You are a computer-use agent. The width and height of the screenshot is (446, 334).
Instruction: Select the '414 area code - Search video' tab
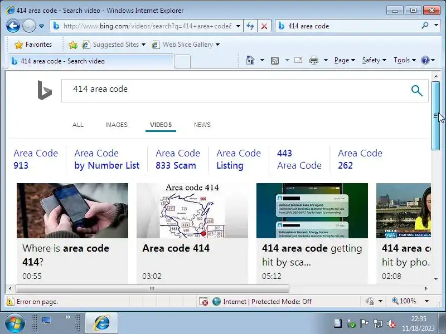click(91, 61)
